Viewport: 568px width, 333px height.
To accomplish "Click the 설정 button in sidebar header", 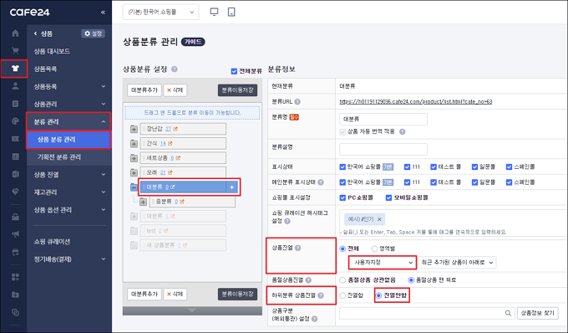I will pyautogui.click(x=93, y=33).
